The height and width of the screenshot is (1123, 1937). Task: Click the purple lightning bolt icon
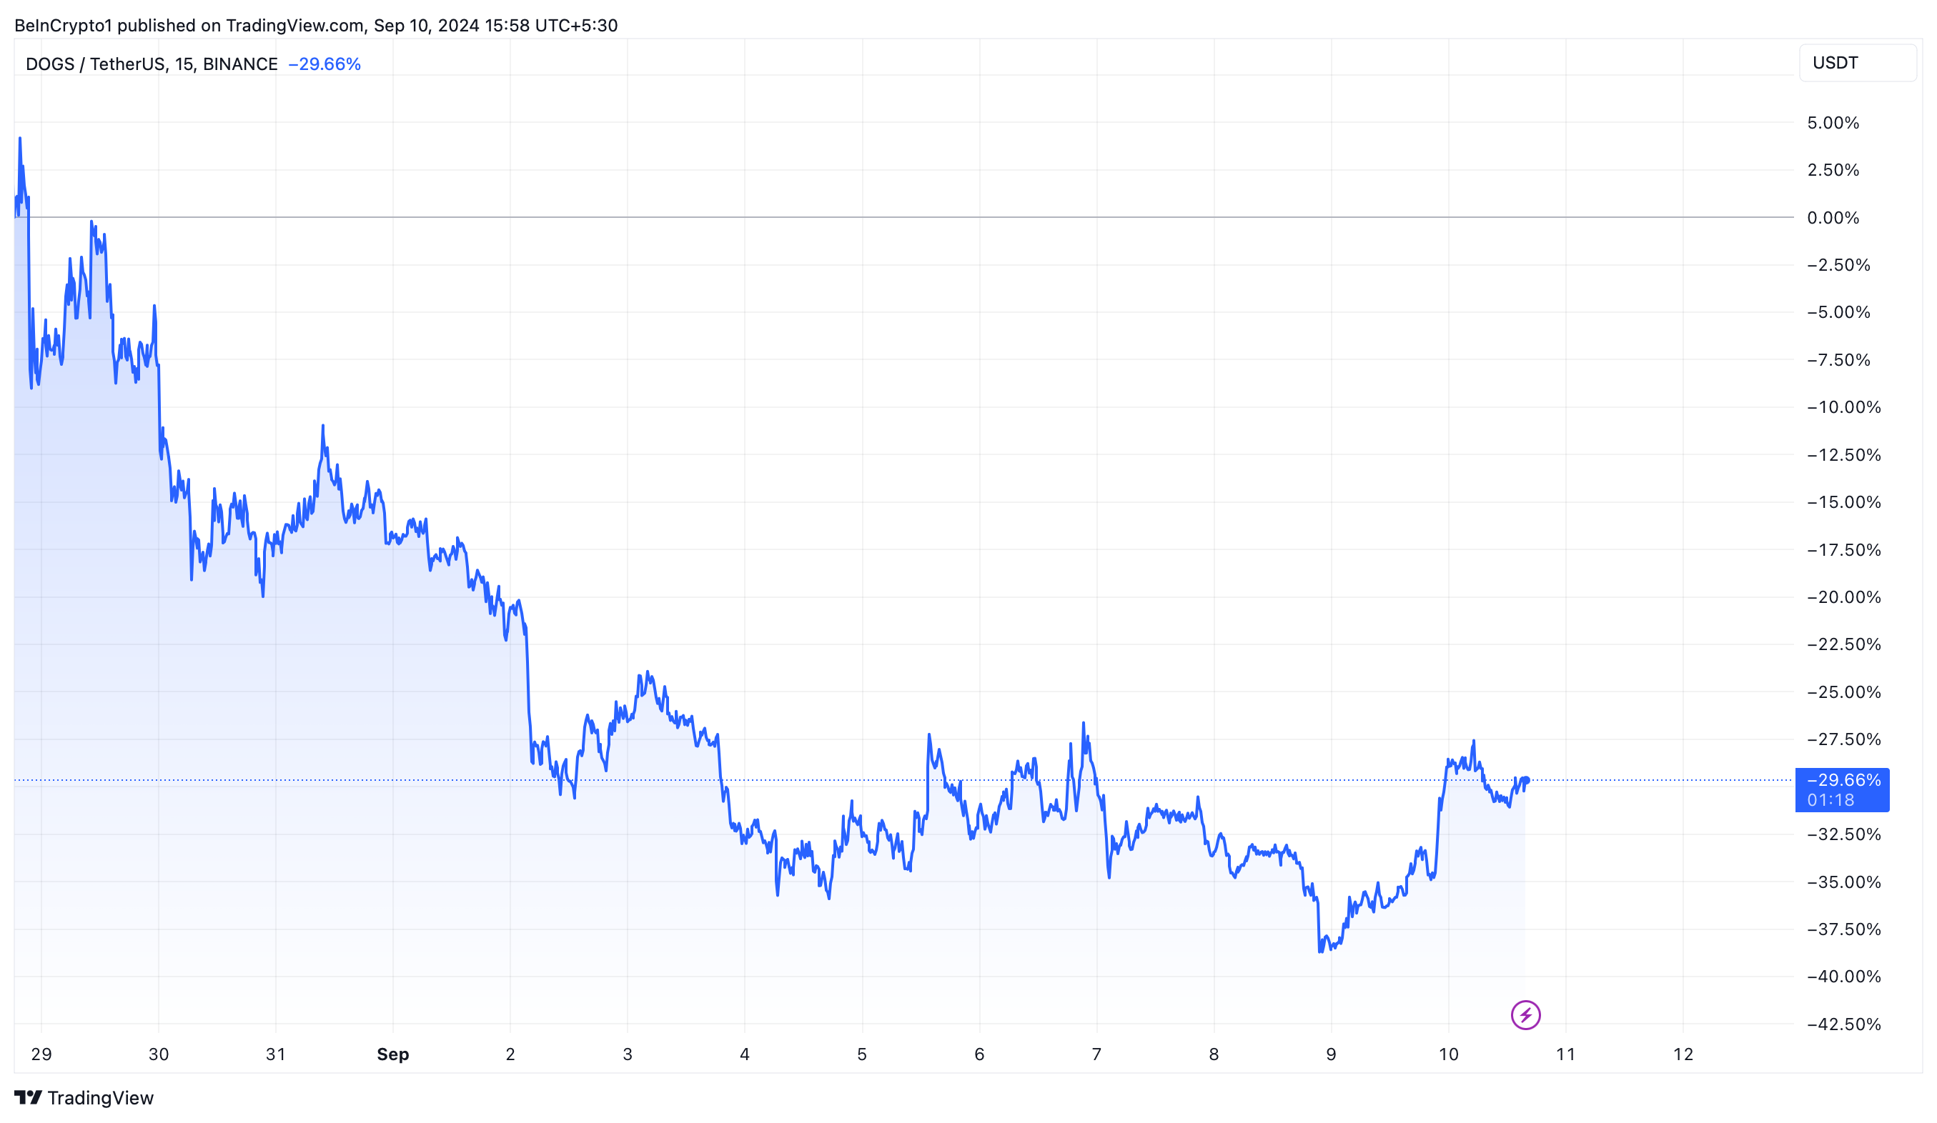click(x=1525, y=1014)
